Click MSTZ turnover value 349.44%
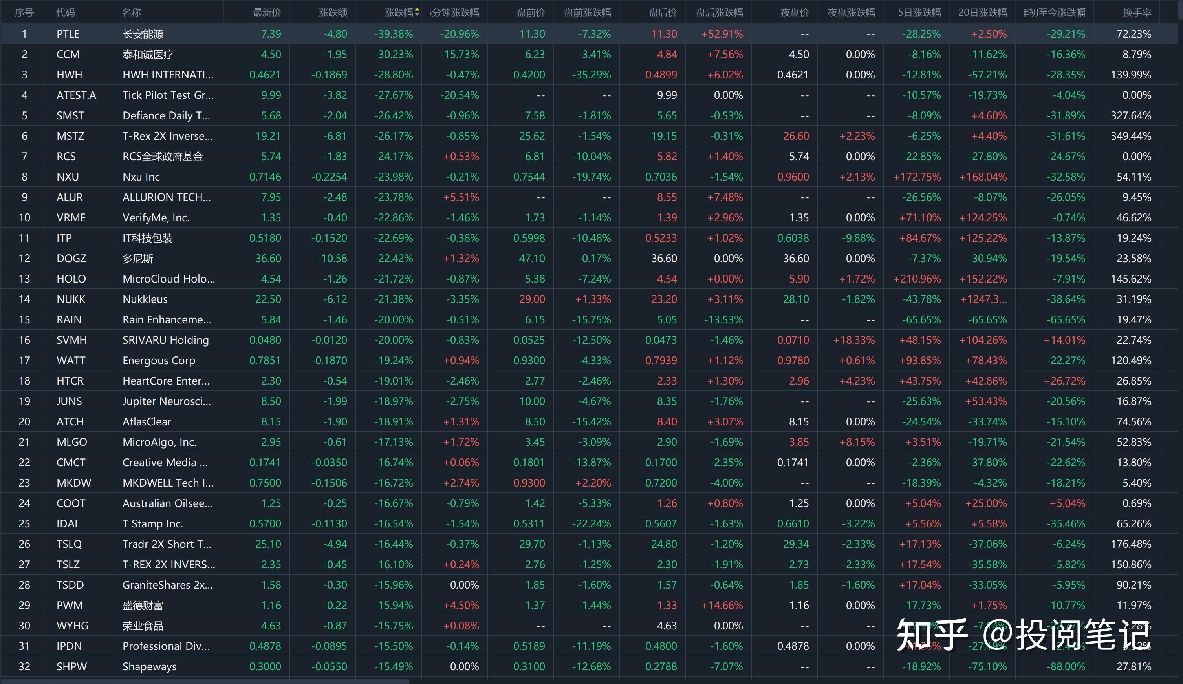The height and width of the screenshot is (684, 1183). tap(1131, 136)
